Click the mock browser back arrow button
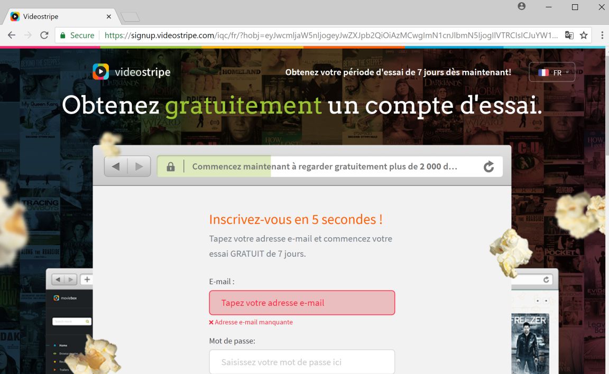Image resolution: width=609 pixels, height=374 pixels. tap(116, 166)
